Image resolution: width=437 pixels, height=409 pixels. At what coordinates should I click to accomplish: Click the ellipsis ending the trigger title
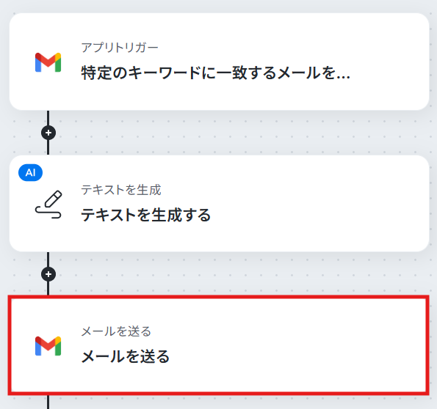tap(343, 74)
